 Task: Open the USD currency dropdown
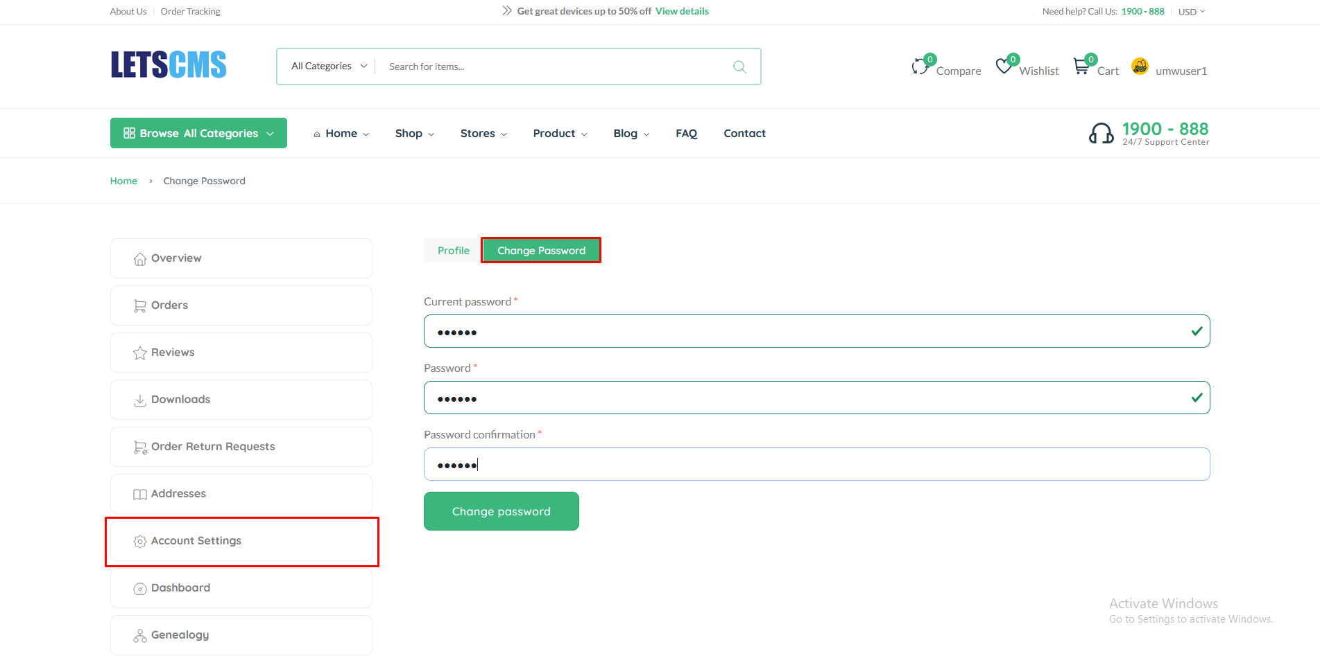1191,12
